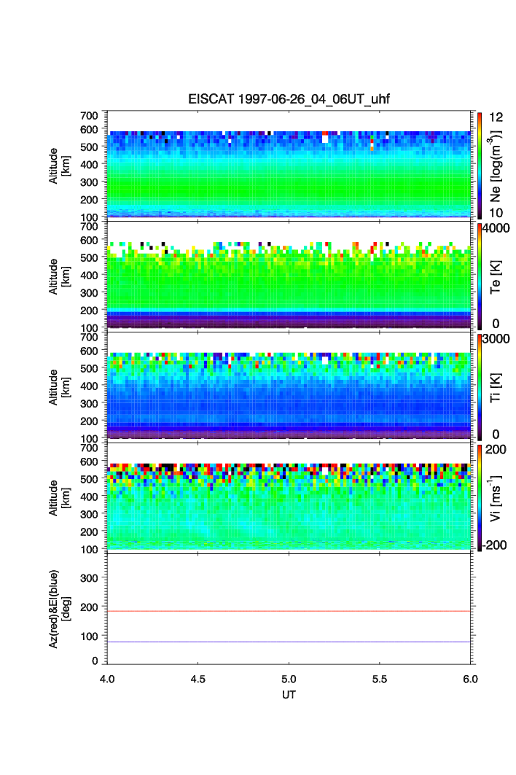Click the plot title EISCAT 1997-06-26_04_06UT_uhf

pos(289,99)
